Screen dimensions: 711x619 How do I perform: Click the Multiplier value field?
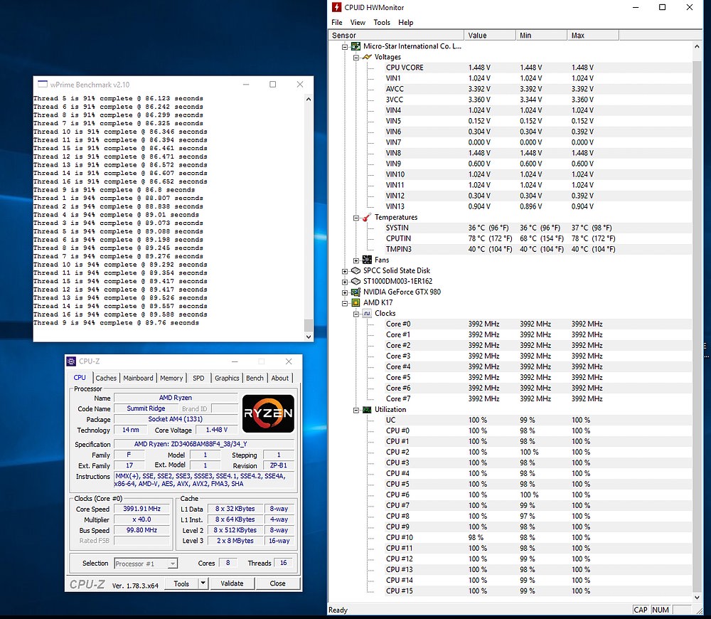[x=141, y=519]
